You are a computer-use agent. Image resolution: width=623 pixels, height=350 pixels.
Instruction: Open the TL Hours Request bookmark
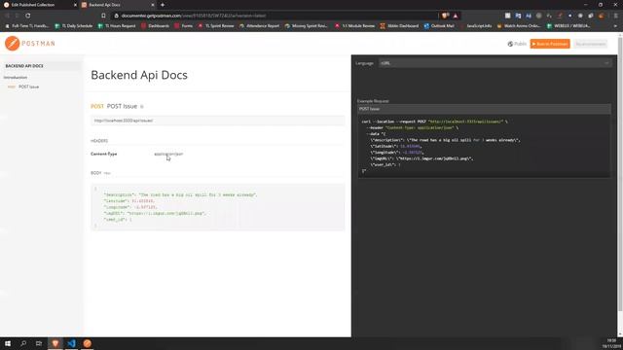click(x=117, y=26)
